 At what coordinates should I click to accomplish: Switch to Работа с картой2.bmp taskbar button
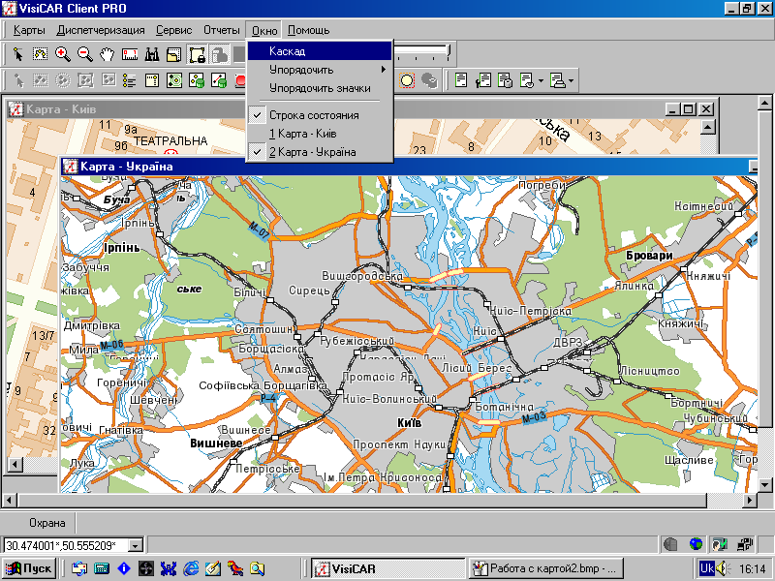pos(545,568)
